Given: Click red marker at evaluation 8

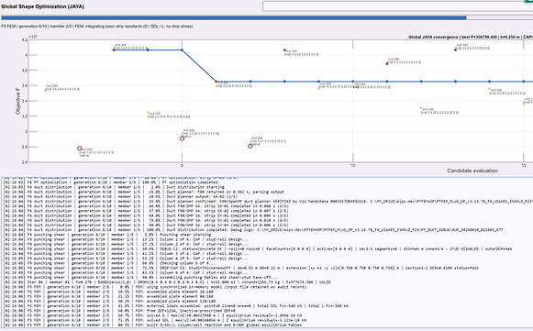Looking at the screenshot, I should click(284, 50).
